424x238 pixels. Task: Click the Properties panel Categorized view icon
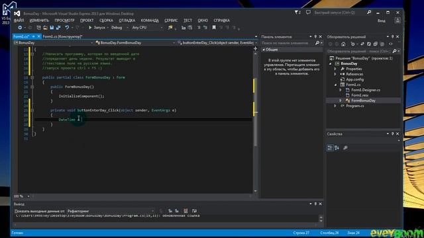tap(330, 147)
